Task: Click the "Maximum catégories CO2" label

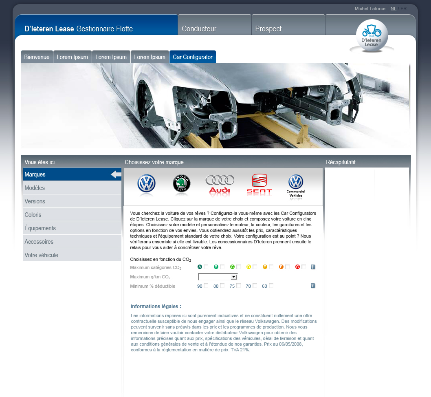Action: (x=156, y=267)
